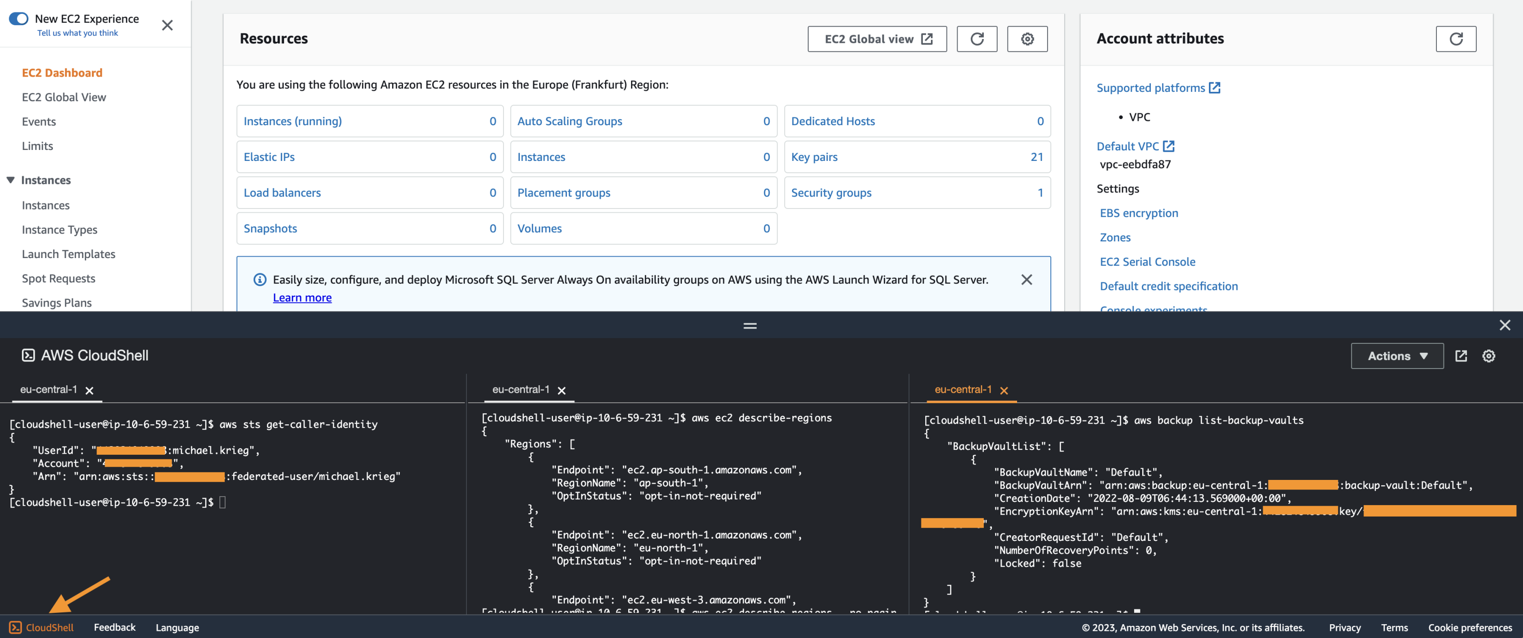Open Security groups resource link

[x=831, y=193]
